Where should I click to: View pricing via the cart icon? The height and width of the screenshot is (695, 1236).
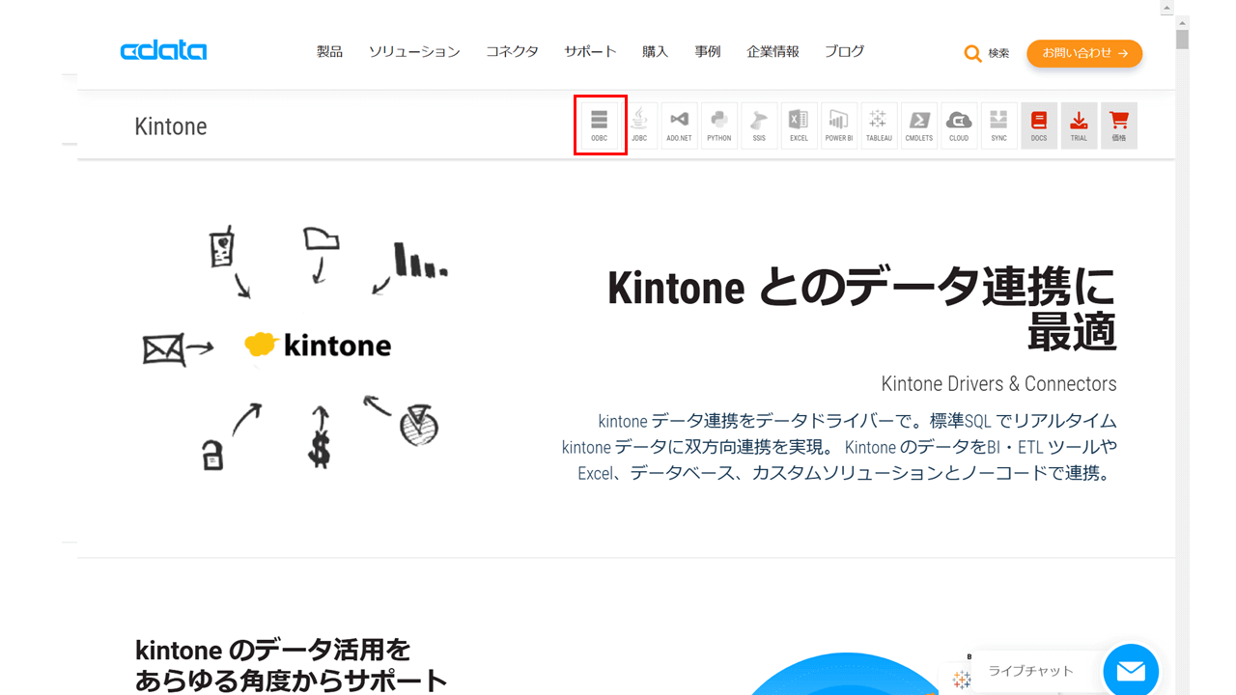tap(1119, 125)
